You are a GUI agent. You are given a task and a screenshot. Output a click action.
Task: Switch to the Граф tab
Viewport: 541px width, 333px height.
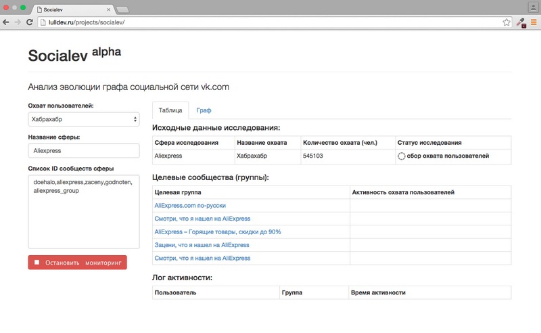[x=204, y=110]
